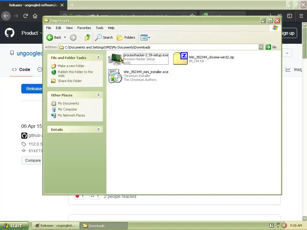This screenshot has height=230, width=307.
Task: Click Publish this folder to the Web
Action: (75, 74)
